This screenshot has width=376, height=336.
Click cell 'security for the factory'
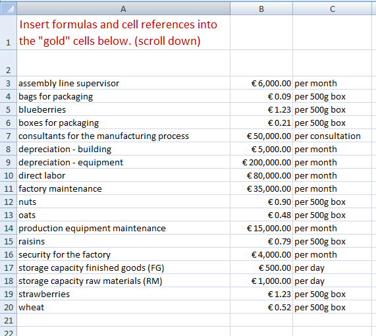point(124,254)
